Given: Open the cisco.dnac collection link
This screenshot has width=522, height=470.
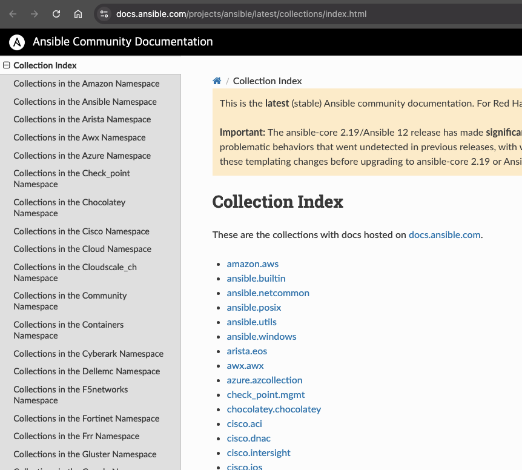Looking at the screenshot, I should pos(249,439).
